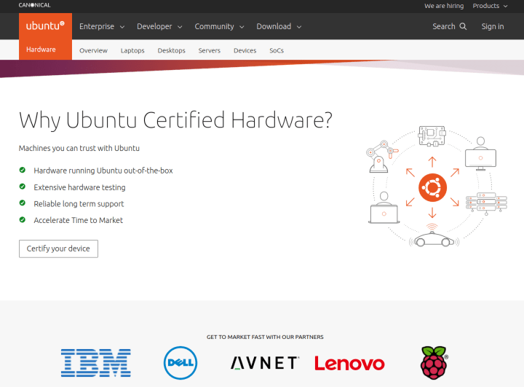The width and height of the screenshot is (524, 387).
Task: Click the Accelerate Time to Market text
Action: [x=78, y=220]
